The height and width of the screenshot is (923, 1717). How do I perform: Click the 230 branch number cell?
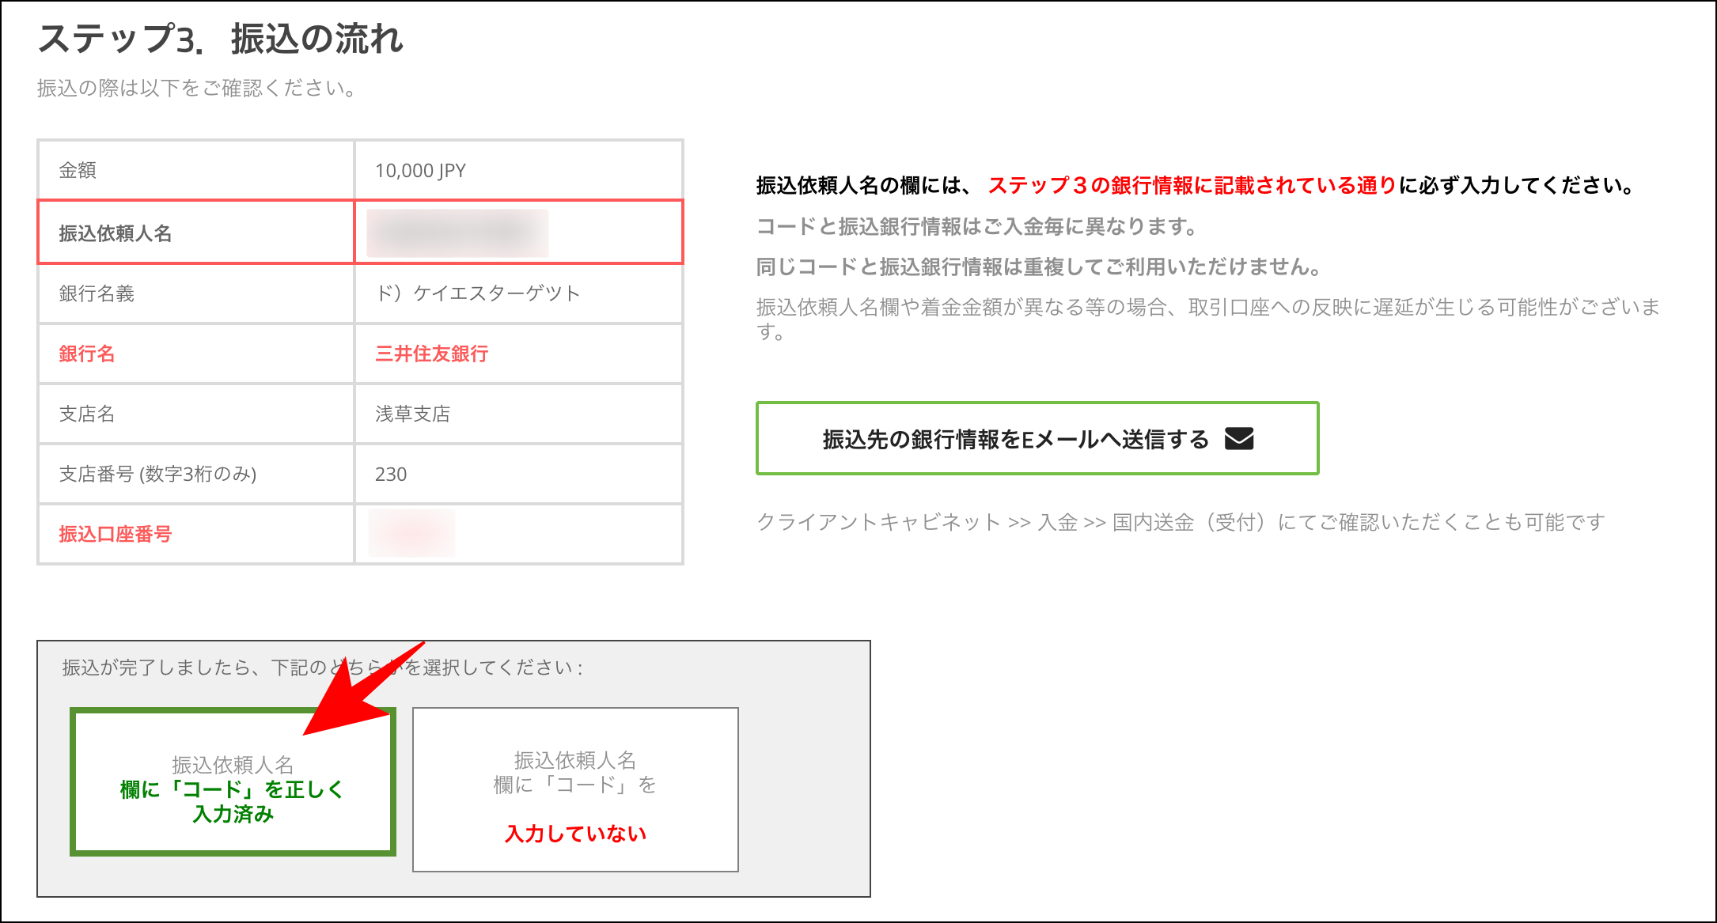(x=391, y=474)
